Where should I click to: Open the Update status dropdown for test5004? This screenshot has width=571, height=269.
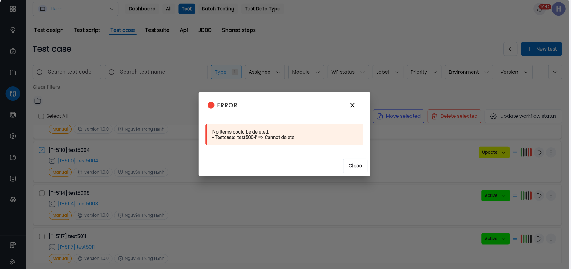[494, 152]
